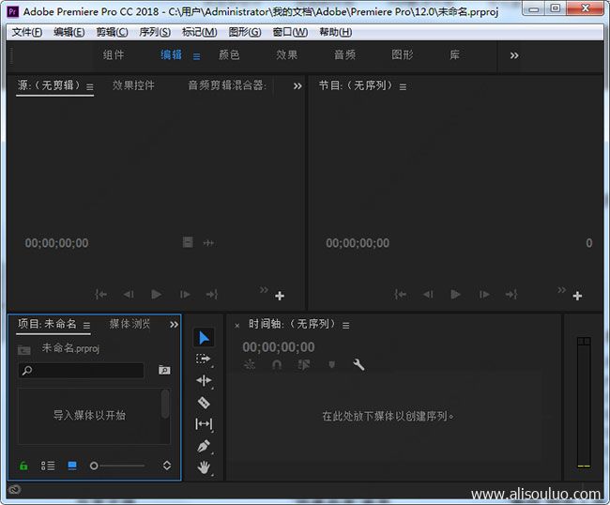Click drag audio only icon in Source monitor
The width and height of the screenshot is (610, 505).
[x=208, y=243]
